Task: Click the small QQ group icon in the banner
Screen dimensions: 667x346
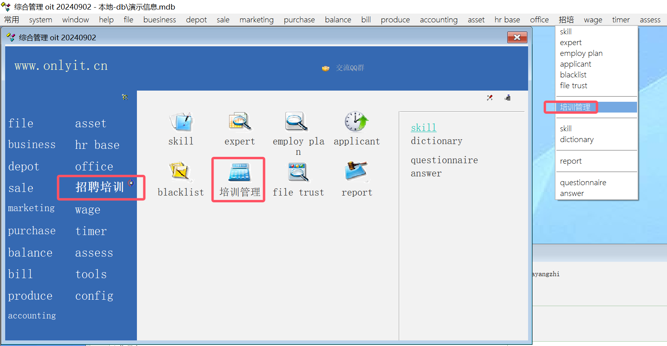Action: (x=326, y=69)
